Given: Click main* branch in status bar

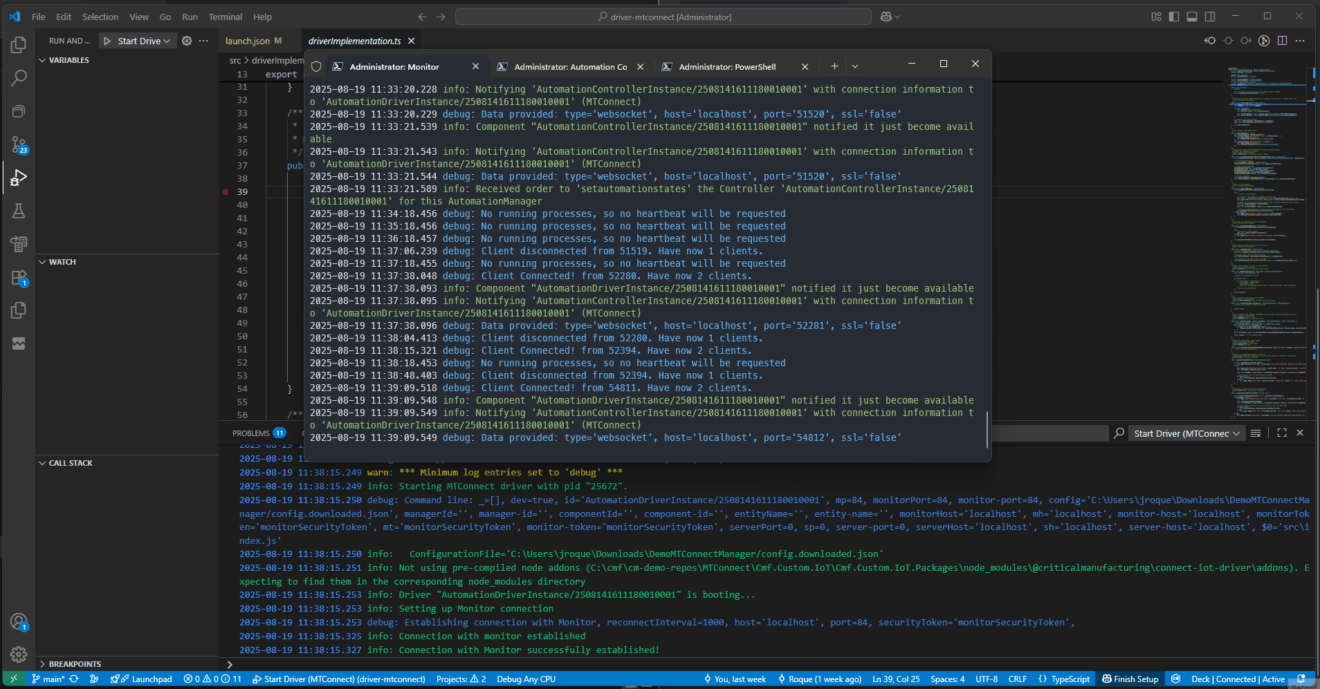Looking at the screenshot, I should click(48, 679).
